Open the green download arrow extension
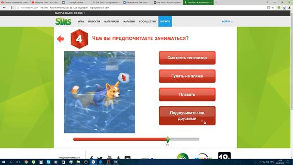 [279, 8]
